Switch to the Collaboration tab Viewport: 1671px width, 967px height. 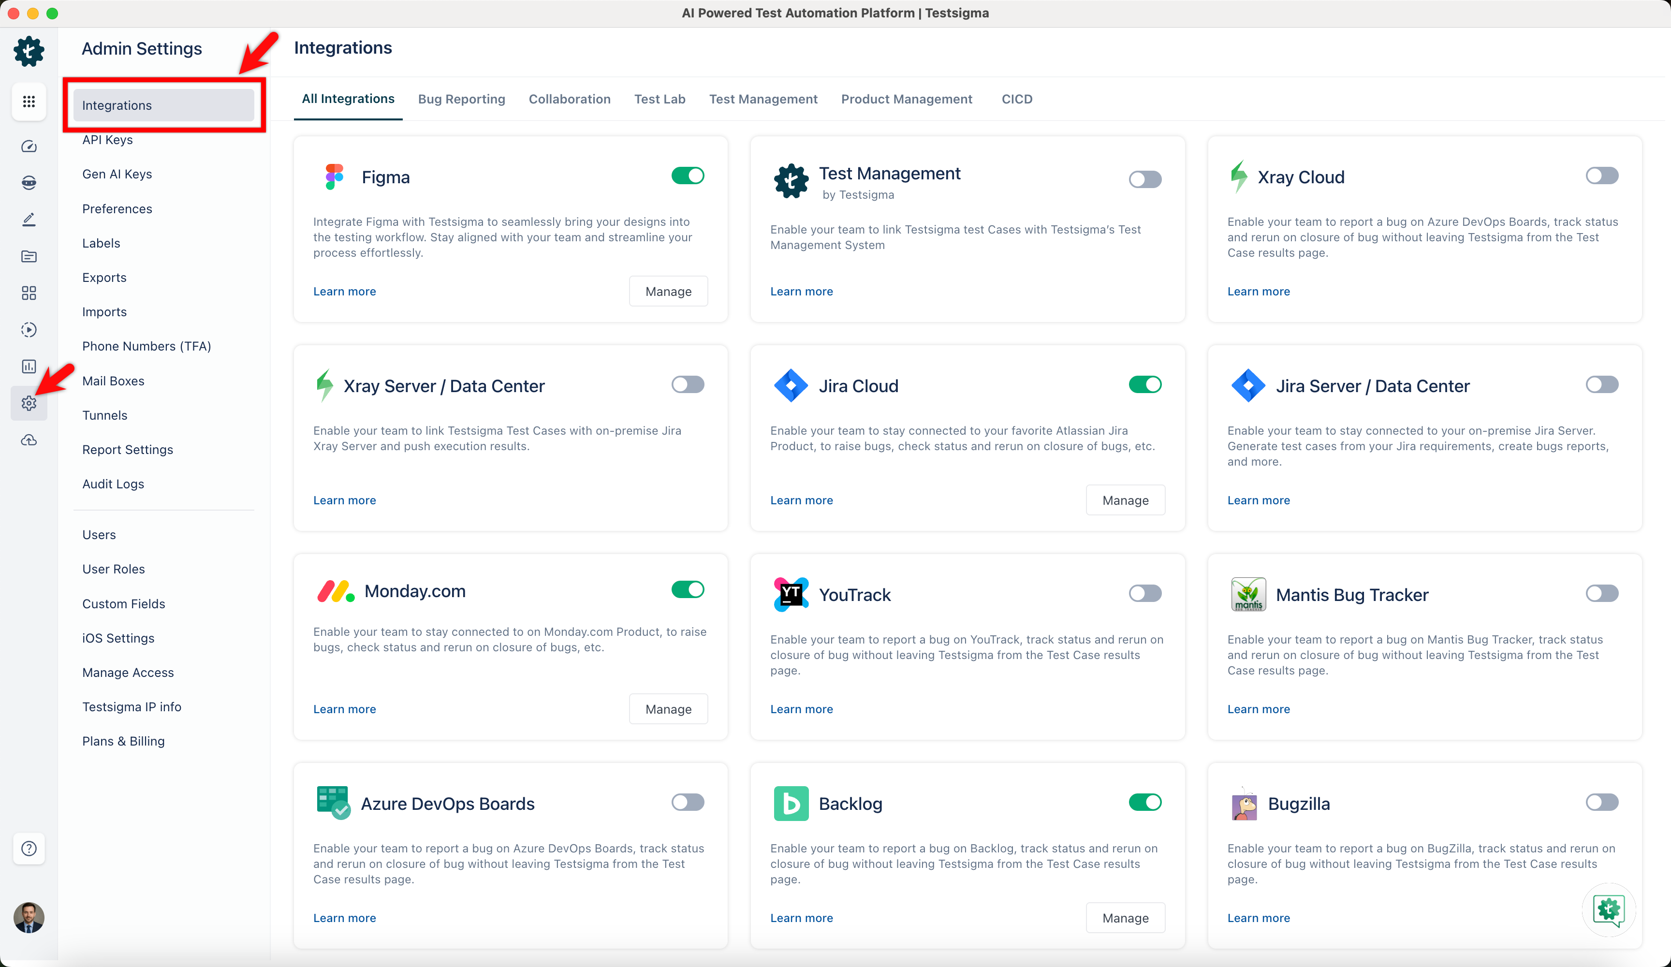[569, 99]
